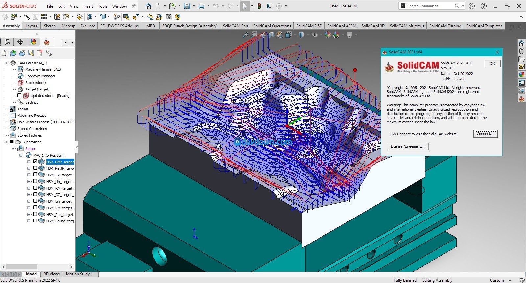Click Zoom to Fit in heads-up toolbar
The height and width of the screenshot is (283, 526).
click(x=246, y=35)
